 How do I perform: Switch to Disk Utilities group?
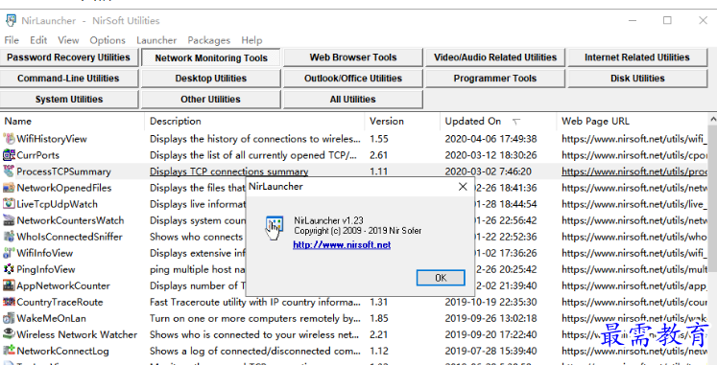[x=637, y=79]
